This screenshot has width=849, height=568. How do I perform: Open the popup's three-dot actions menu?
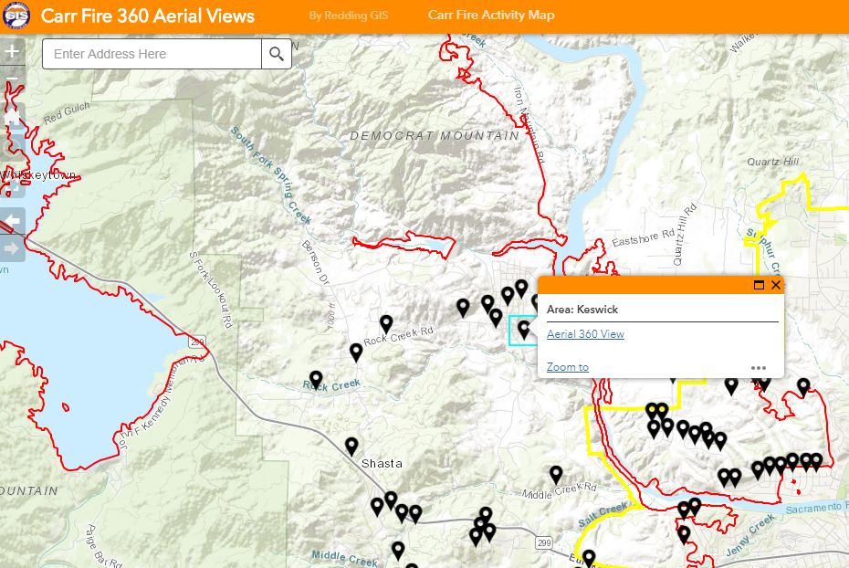(759, 368)
